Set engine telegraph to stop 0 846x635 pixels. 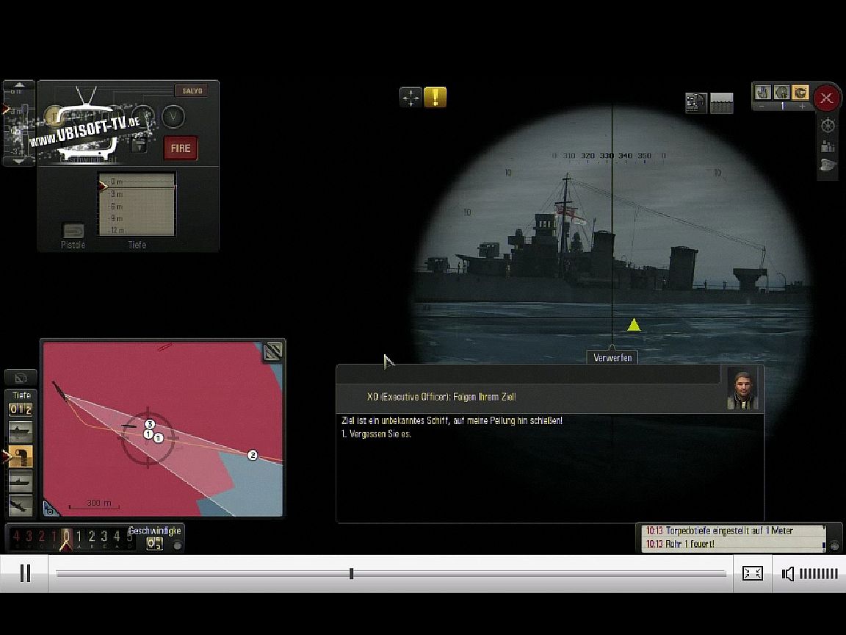[66, 537]
